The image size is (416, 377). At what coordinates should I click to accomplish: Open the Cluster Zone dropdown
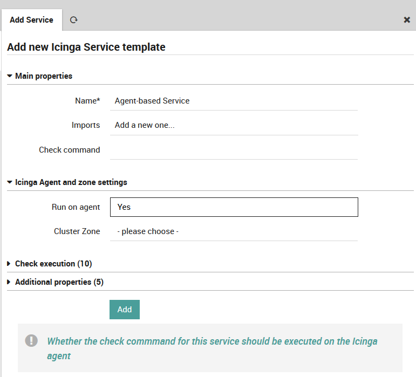pyautogui.click(x=234, y=231)
